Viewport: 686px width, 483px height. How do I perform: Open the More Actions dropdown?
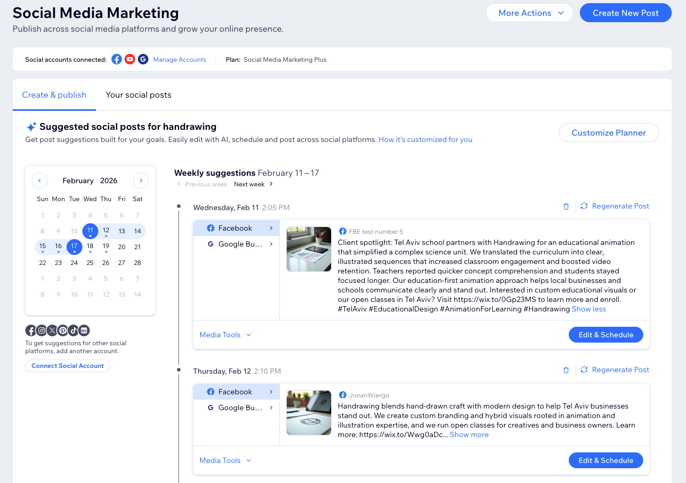(x=529, y=13)
